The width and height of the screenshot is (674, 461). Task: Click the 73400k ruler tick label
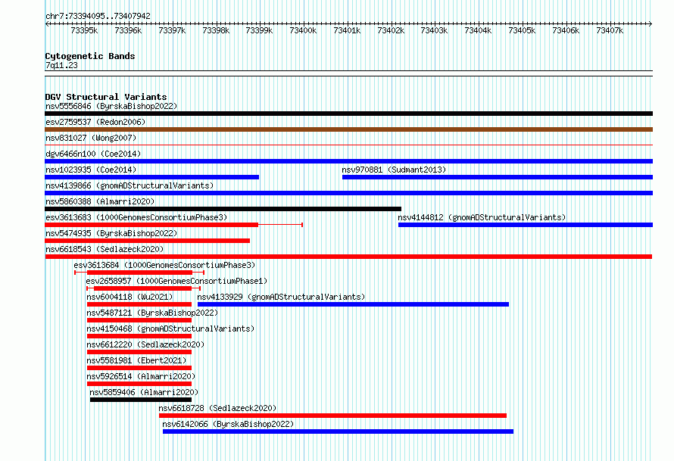coord(303,30)
